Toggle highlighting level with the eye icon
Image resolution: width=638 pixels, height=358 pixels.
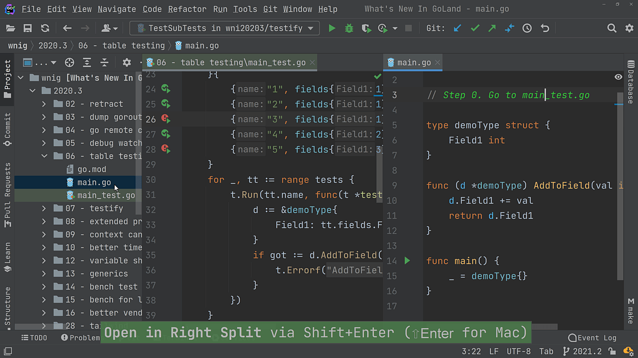[x=618, y=77]
